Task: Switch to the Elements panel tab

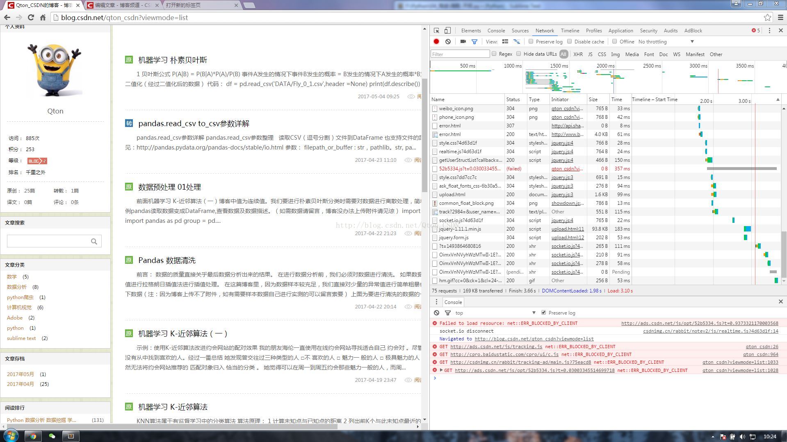Action: coord(471,30)
